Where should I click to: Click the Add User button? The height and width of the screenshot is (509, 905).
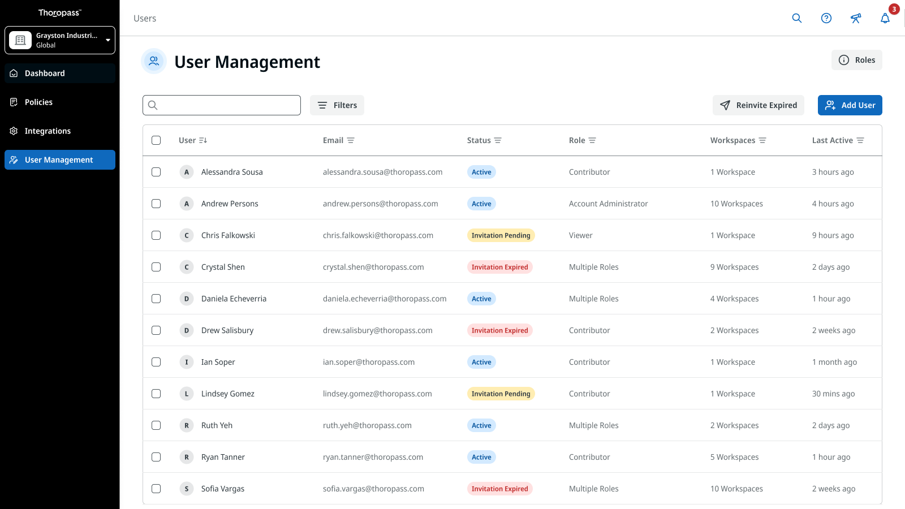[x=850, y=105]
